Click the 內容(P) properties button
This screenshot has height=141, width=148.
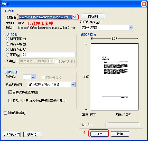pyautogui.click(x=93, y=16)
